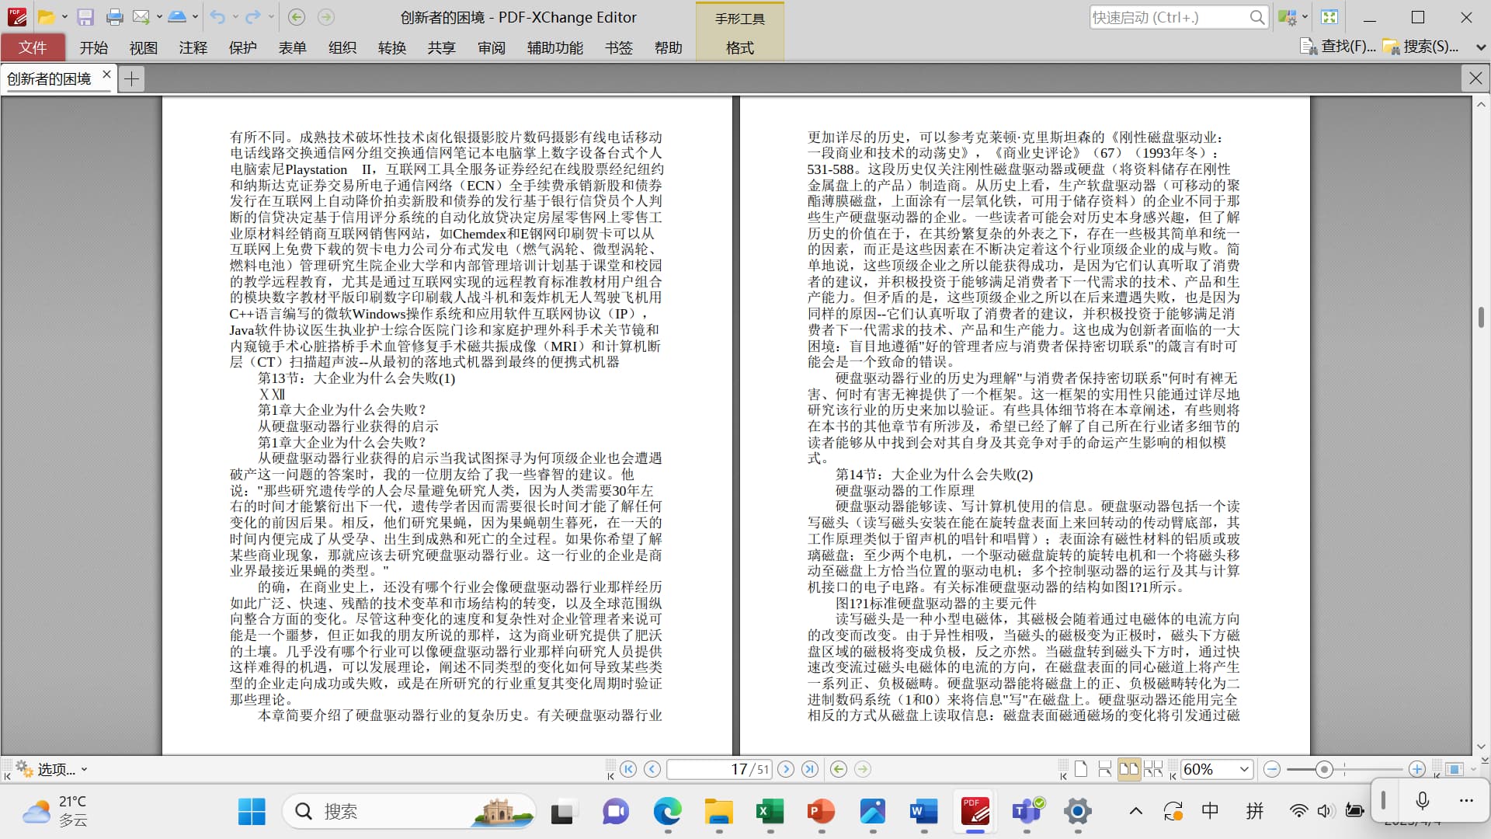The width and height of the screenshot is (1491, 839).
Task: Click the scanner icon in quick toolbar
Action: coord(176,17)
